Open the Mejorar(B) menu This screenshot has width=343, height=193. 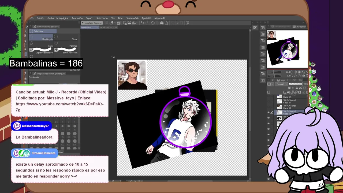(160, 18)
